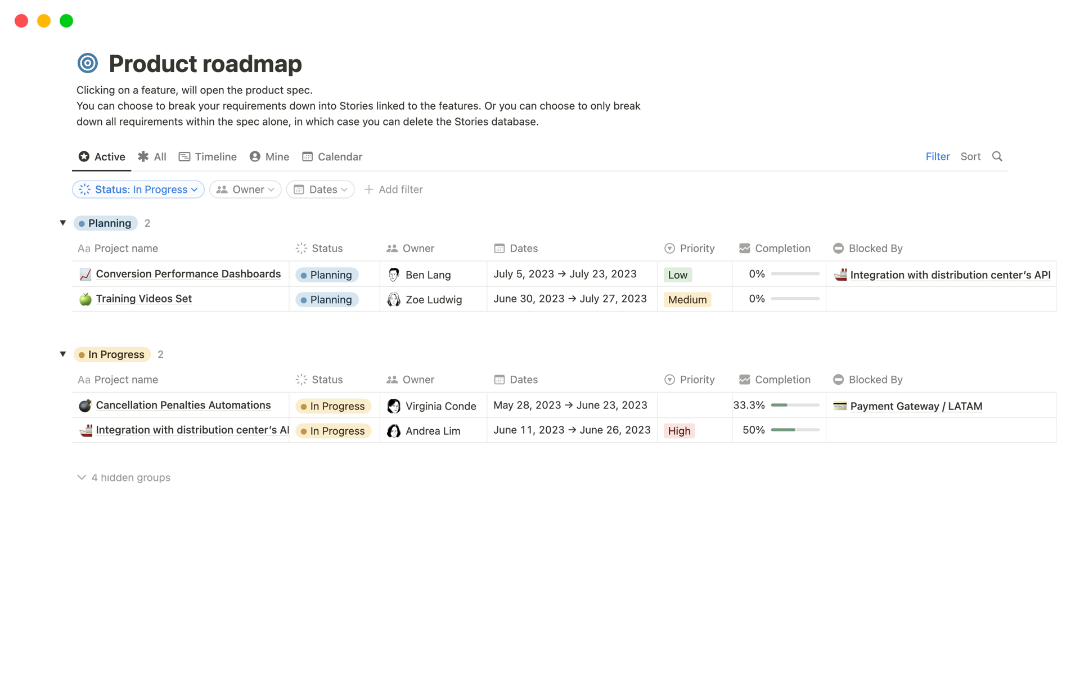This screenshot has width=1080, height=675.
Task: Open the Dates filter dropdown
Action: (x=321, y=189)
